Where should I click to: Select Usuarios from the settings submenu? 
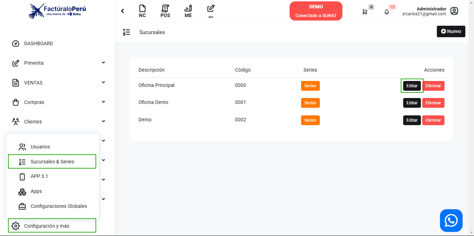pos(40,147)
